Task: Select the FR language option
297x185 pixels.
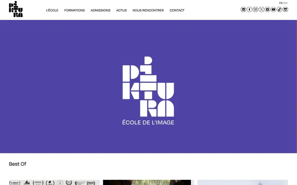Action: (281, 3)
